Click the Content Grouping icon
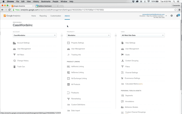Screen dimensions: 182x114 122,61
